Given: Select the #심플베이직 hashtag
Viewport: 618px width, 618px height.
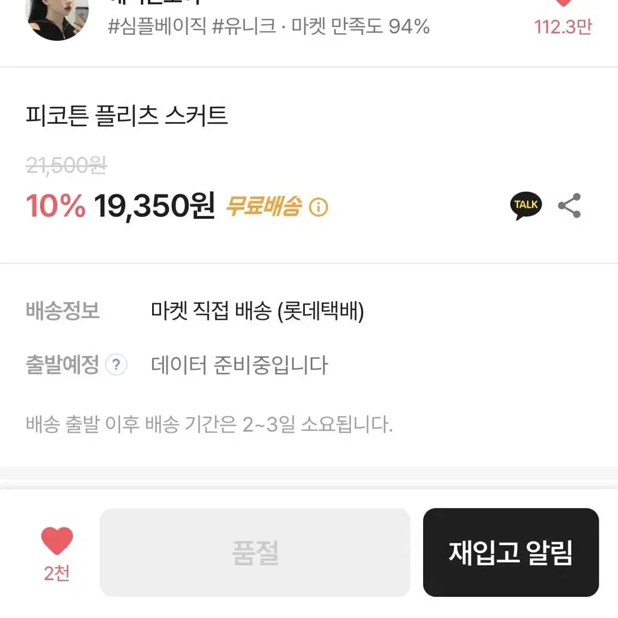Looking at the screenshot, I should [157, 26].
